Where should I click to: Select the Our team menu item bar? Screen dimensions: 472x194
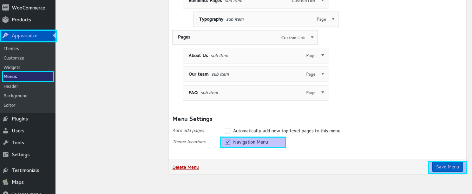[x=256, y=74]
